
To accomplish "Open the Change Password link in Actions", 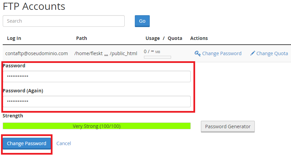I will [x=222, y=53].
